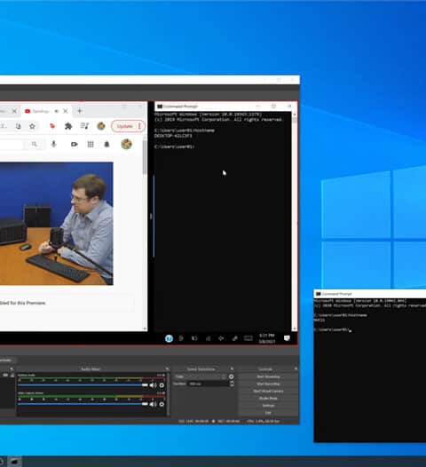Open a new browser tab with plus
This screenshot has height=467, width=426.
click(80, 111)
